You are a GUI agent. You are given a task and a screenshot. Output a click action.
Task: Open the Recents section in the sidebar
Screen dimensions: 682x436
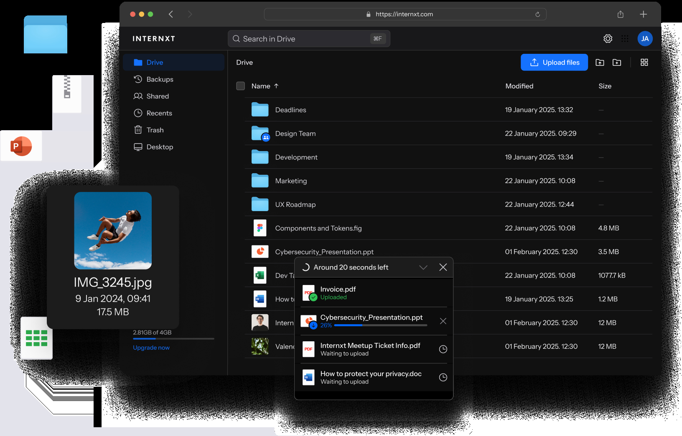(x=159, y=113)
